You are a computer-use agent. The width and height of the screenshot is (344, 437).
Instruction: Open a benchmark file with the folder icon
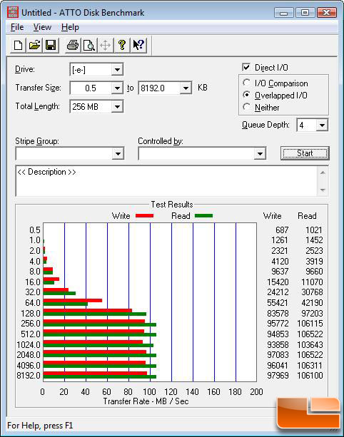34,45
